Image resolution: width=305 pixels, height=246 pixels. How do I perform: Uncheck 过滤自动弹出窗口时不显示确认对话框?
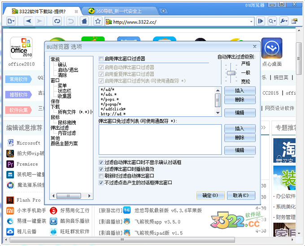point(101,162)
